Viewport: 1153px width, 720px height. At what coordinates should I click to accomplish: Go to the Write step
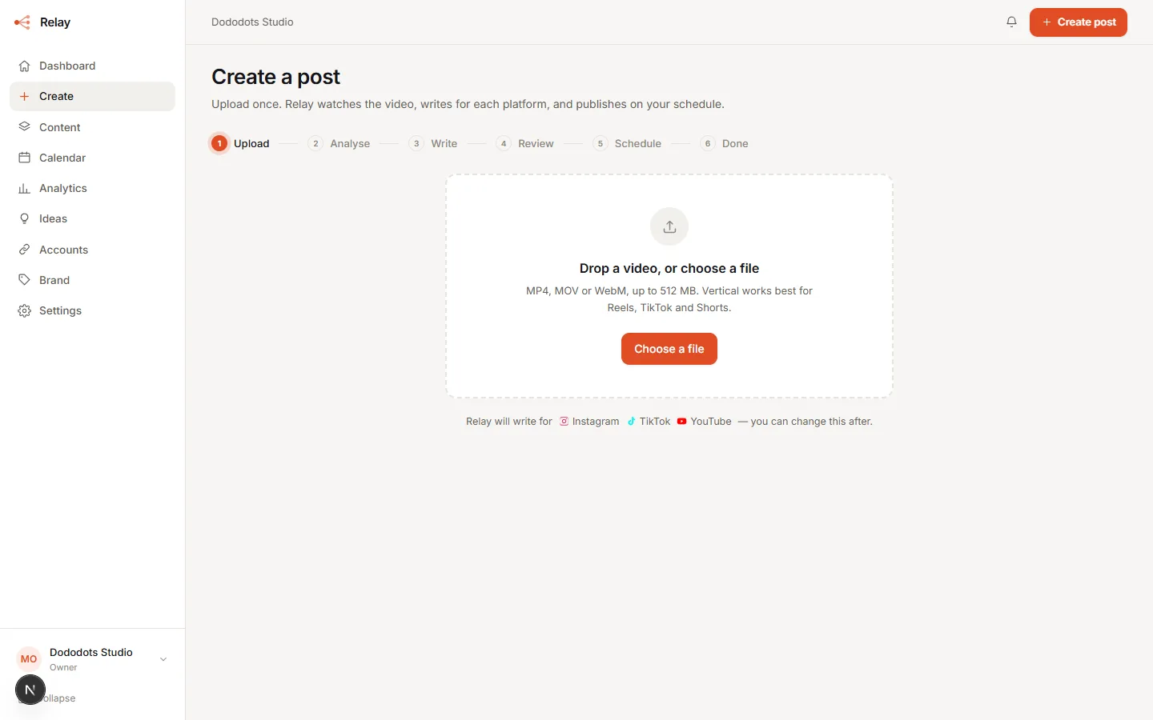(433, 143)
